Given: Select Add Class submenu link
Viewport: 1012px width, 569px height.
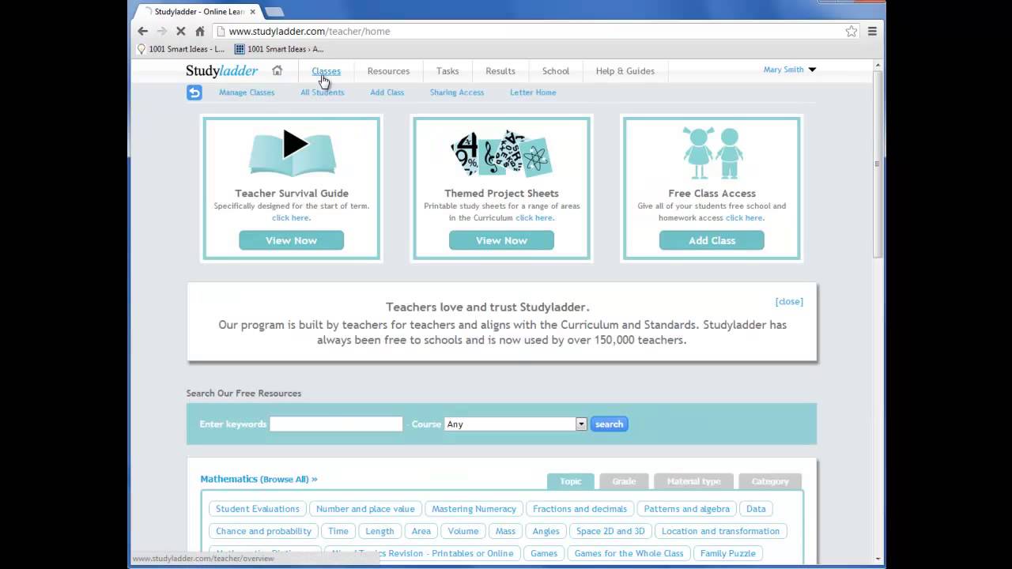Looking at the screenshot, I should 387,92.
